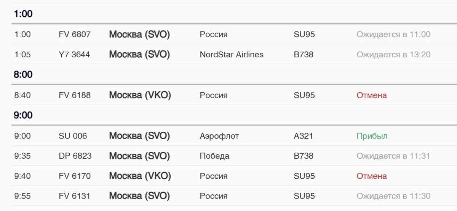457x211 pixels.
Task: Click the 1:00 hour group header
Action: coord(23,14)
